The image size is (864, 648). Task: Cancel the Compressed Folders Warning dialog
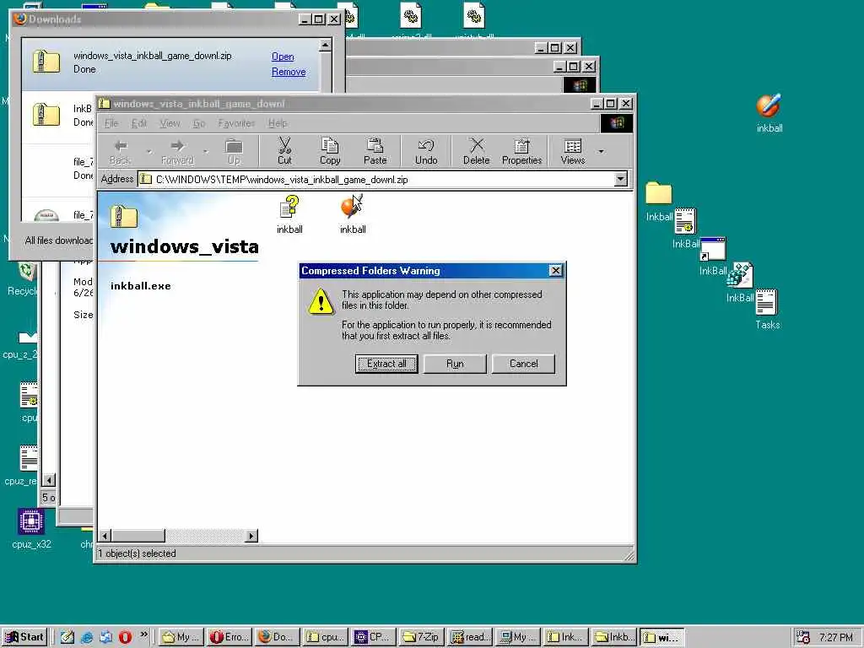pyautogui.click(x=523, y=364)
